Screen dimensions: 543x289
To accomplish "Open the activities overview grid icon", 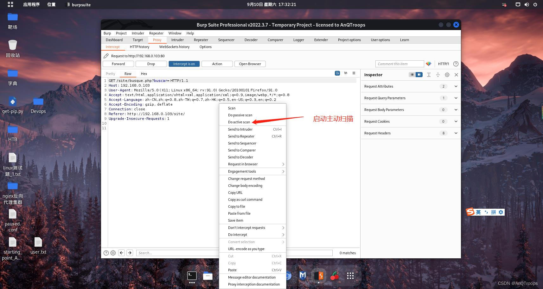I will (10, 4).
